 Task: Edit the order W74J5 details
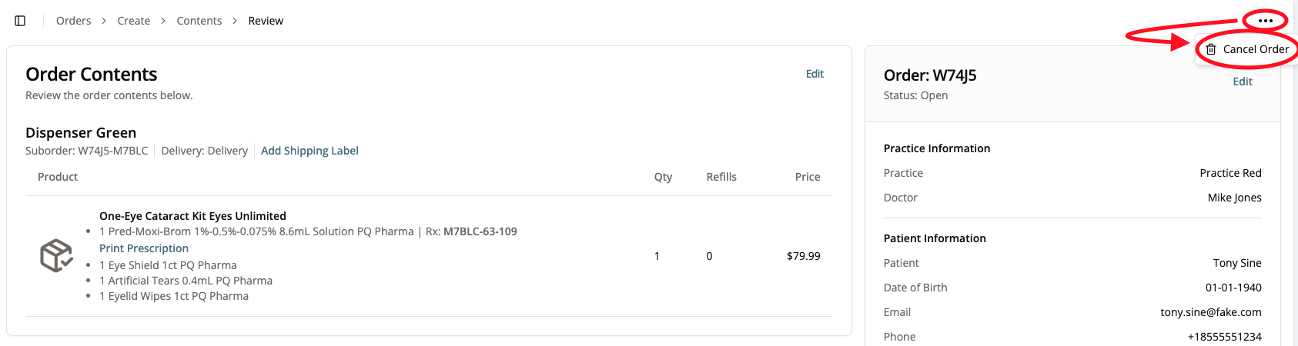pos(1242,82)
